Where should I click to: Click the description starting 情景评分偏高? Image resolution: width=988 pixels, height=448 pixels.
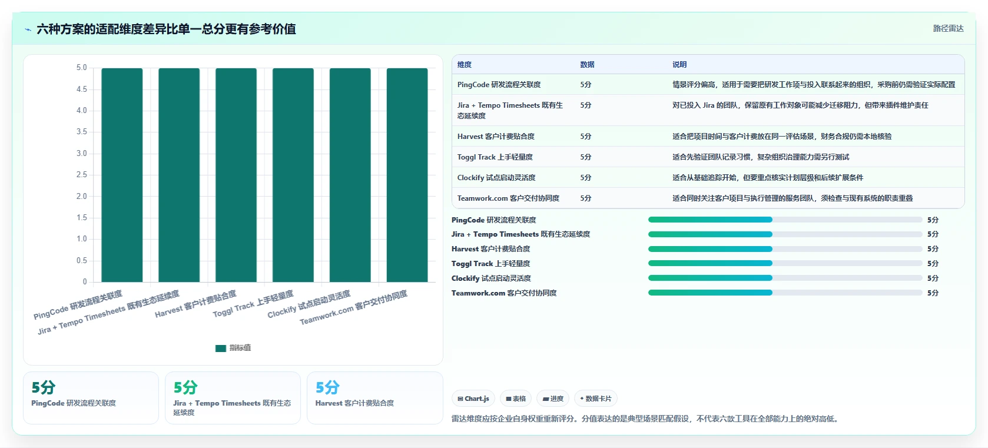tap(814, 85)
